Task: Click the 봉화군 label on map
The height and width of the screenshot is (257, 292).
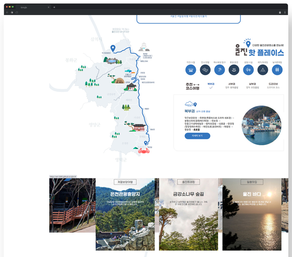Action: point(71,60)
